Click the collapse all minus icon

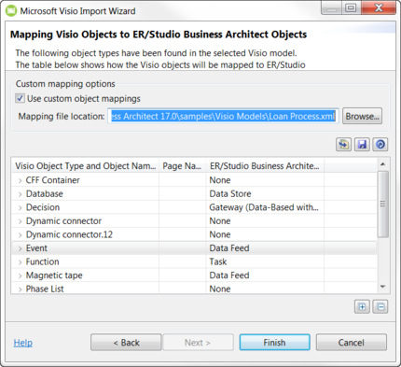point(380,307)
